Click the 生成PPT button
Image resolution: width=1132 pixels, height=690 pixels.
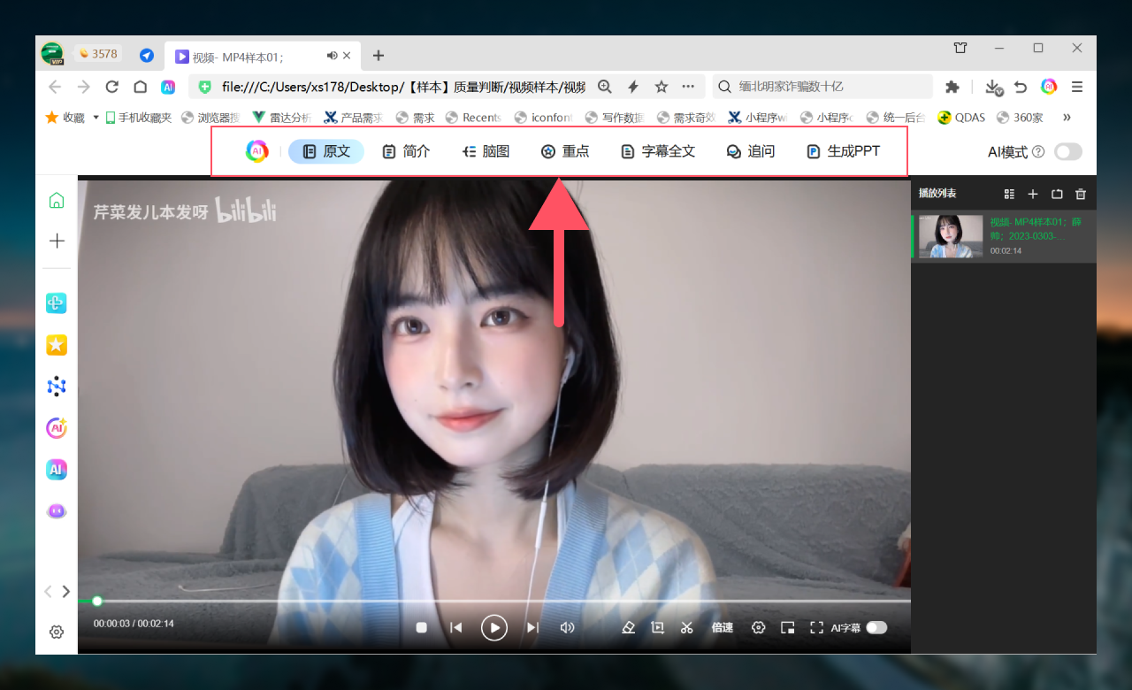click(844, 151)
